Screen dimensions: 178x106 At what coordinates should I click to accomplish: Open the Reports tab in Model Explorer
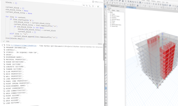109,8
